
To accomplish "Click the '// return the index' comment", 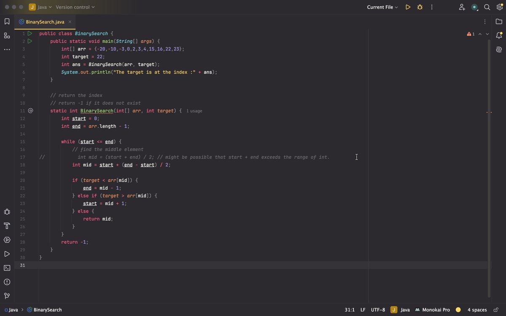I will tap(76, 95).
